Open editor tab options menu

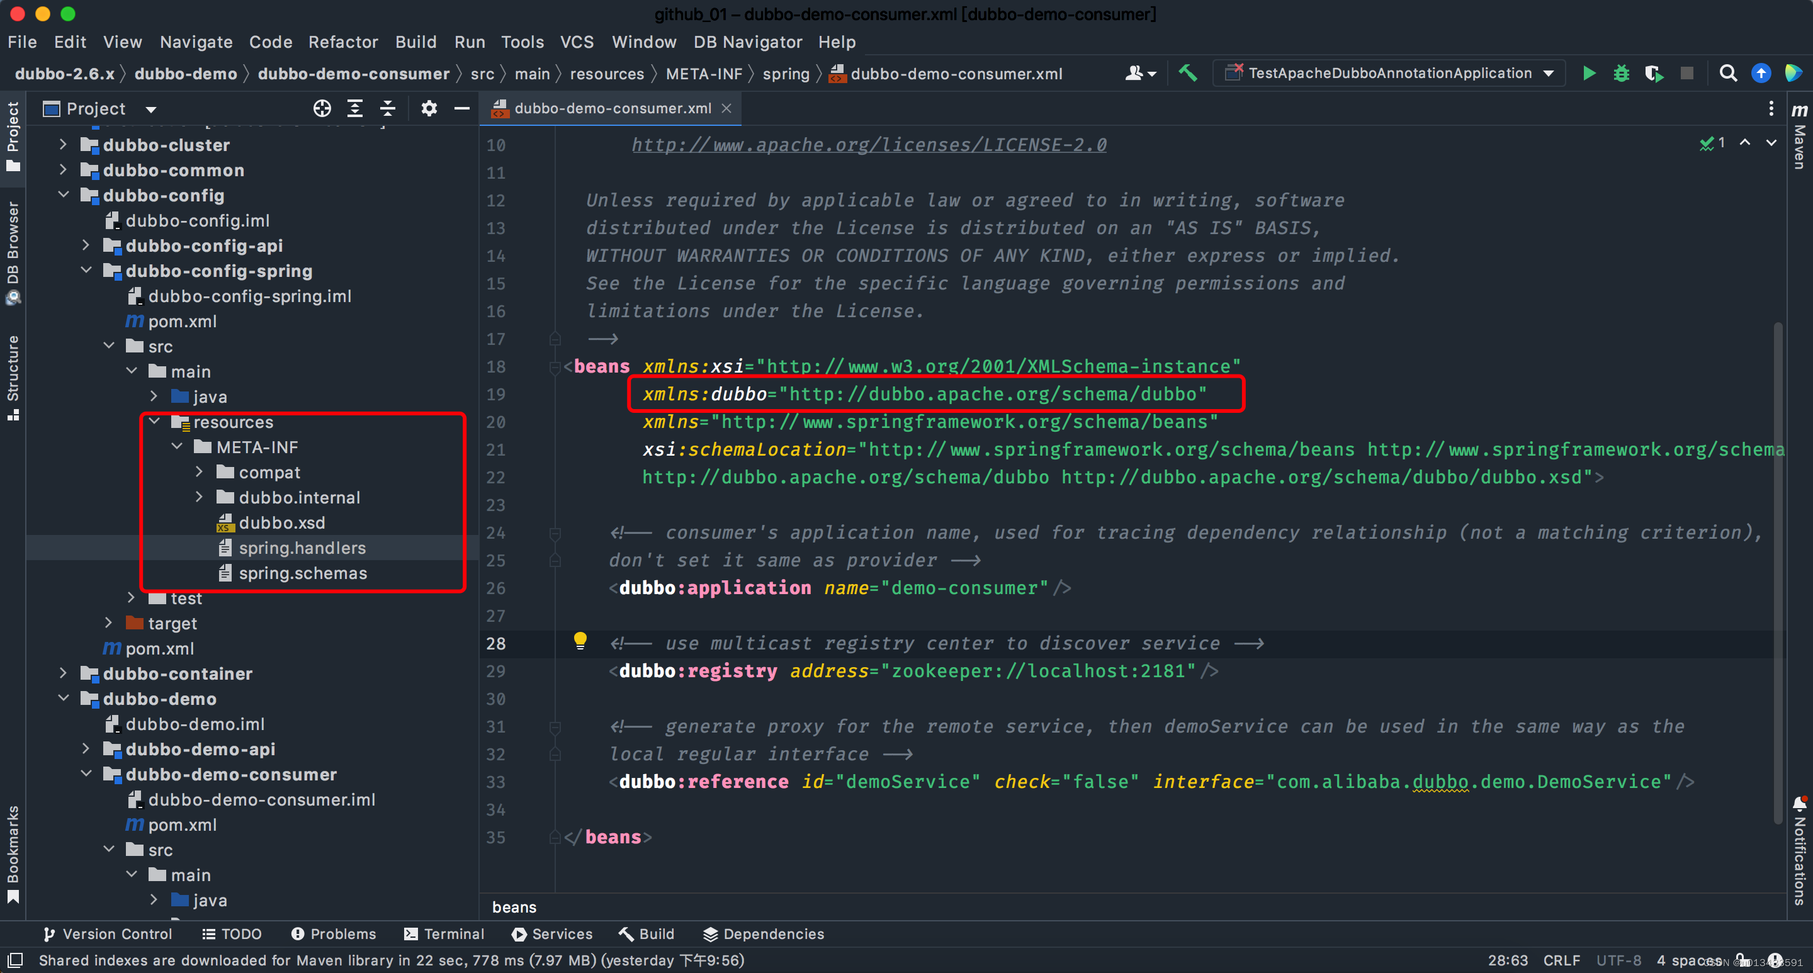click(x=1771, y=108)
